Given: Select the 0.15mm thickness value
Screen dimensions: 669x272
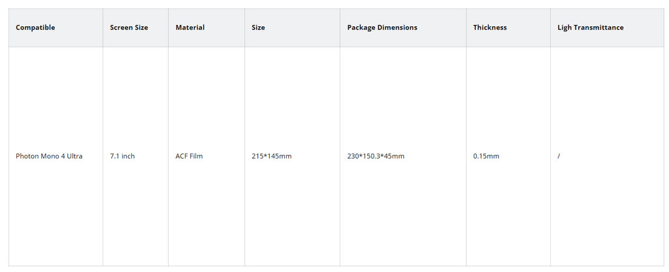Looking at the screenshot, I should coord(486,156).
